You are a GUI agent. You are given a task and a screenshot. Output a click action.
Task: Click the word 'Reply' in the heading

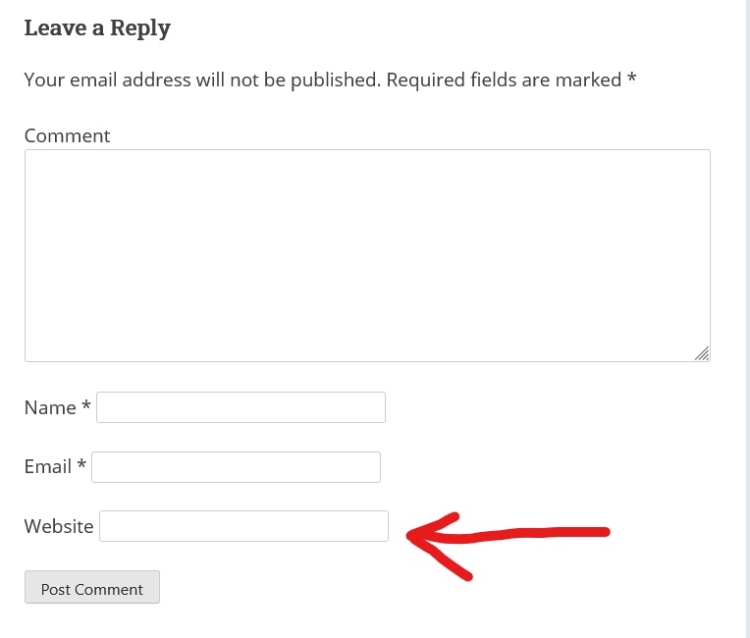click(140, 28)
